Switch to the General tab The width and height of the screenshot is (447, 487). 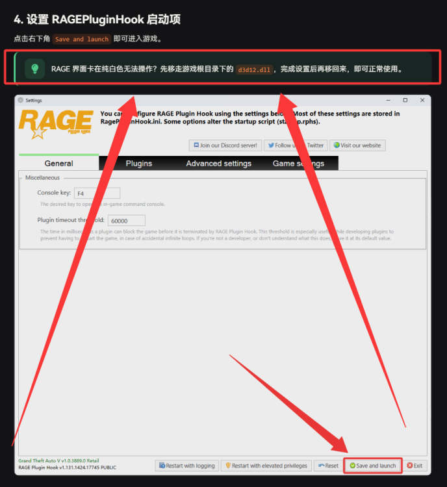(58, 163)
